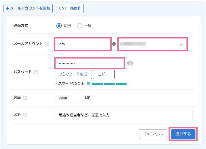Click help icon beside パスワード label
Viewport: 206px width, 149px height.
tap(36, 72)
